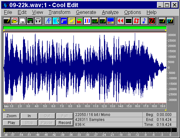Click the AP toolbar icon

(49, 21)
